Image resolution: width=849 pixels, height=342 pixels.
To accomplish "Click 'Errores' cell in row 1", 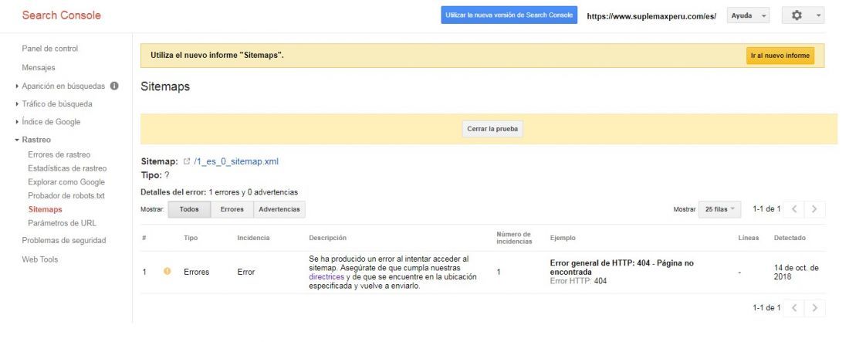I will [x=196, y=272].
